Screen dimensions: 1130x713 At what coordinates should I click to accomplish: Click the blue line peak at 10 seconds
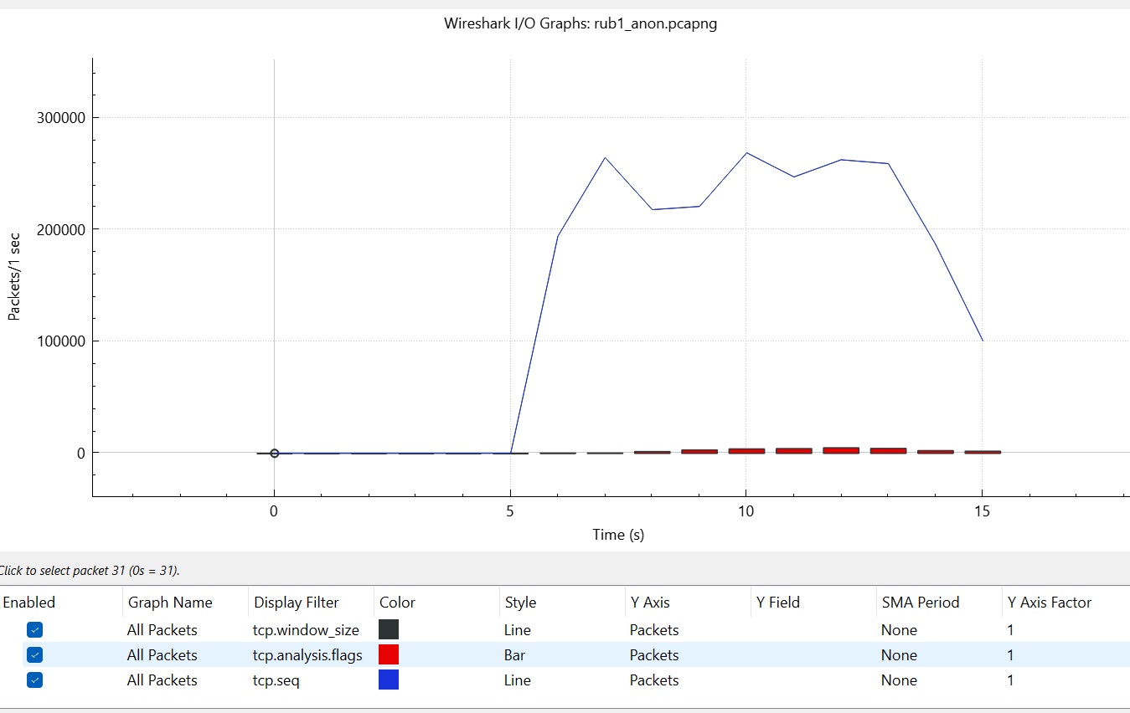point(746,153)
